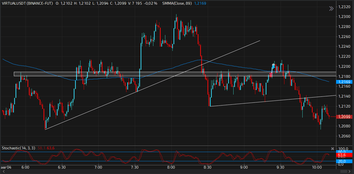Viewport: 354px width, 174px height.
Task: Expand the double-chevron panel at top right
Action: click(331, 9)
